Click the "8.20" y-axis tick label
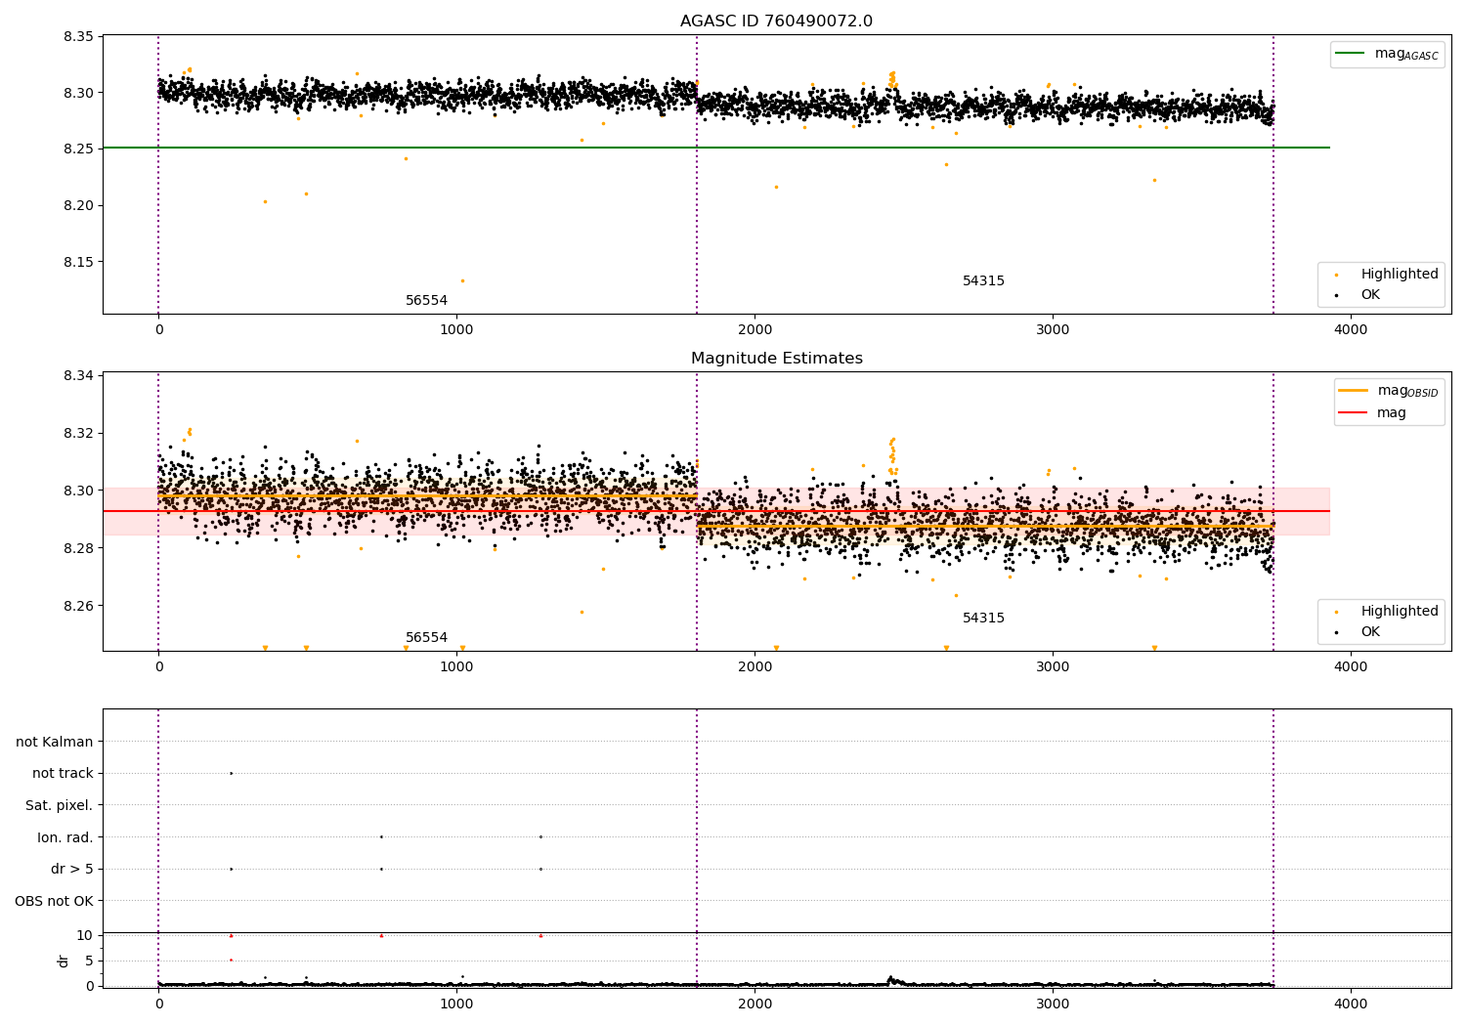Image resolution: width=1466 pixels, height=1026 pixels. 78,205
